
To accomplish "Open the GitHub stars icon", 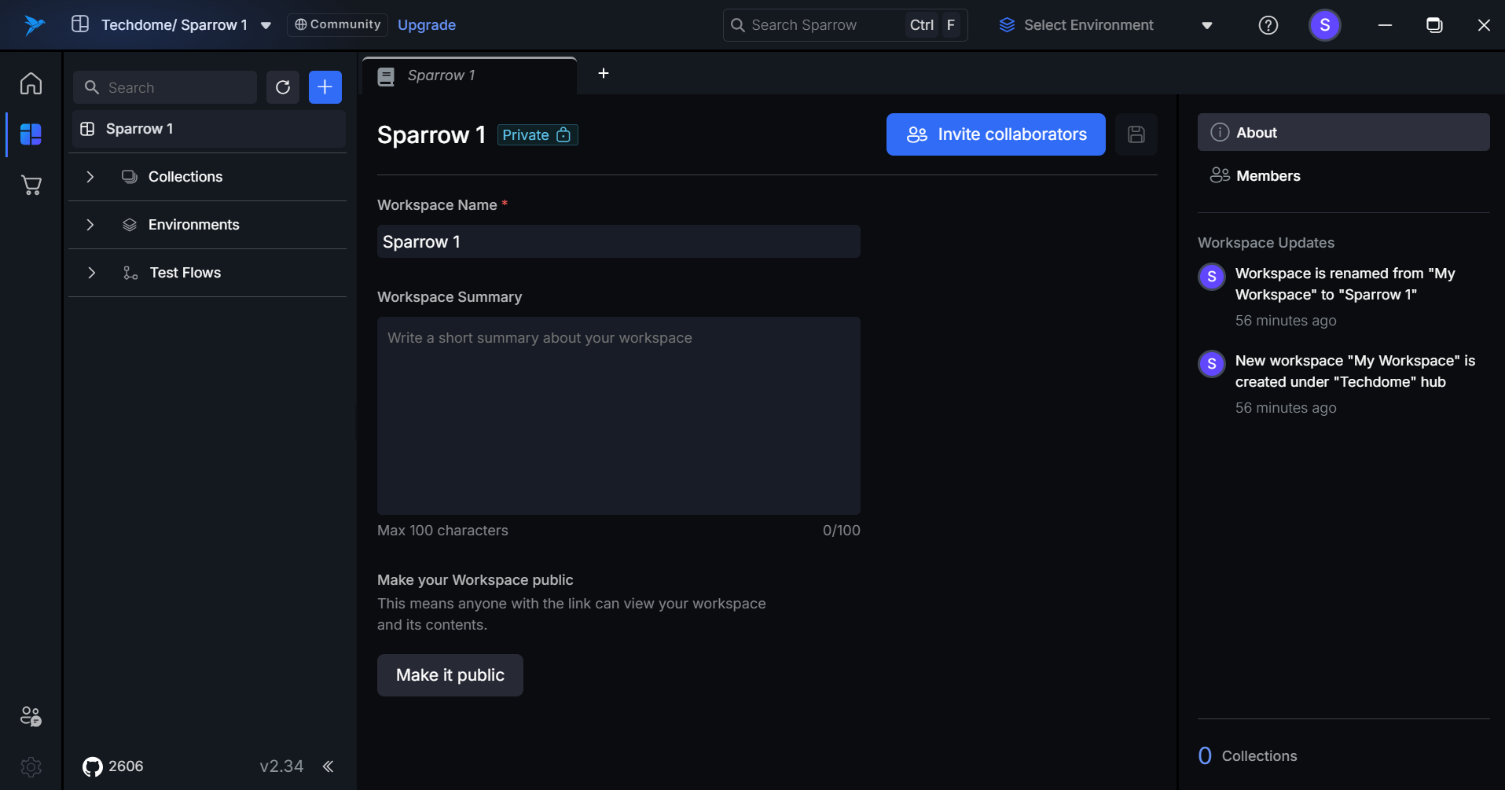I will click(93, 766).
